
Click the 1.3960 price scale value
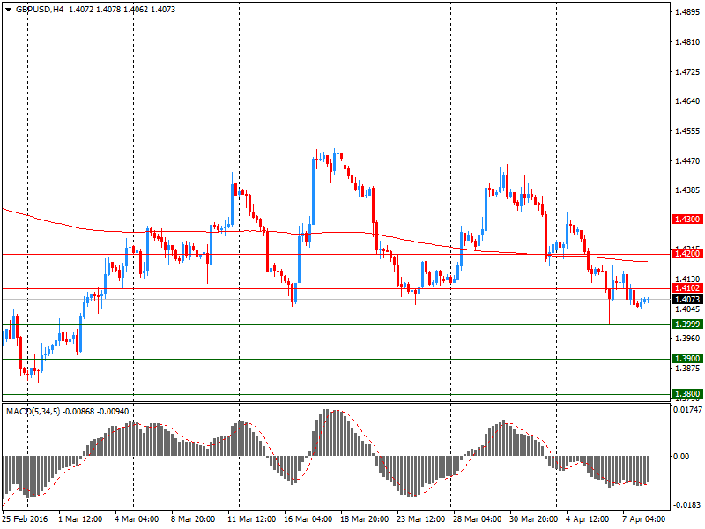pos(687,338)
